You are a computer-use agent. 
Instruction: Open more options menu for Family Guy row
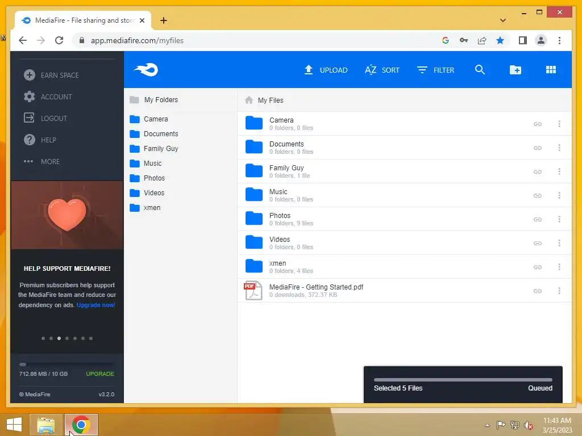click(559, 171)
